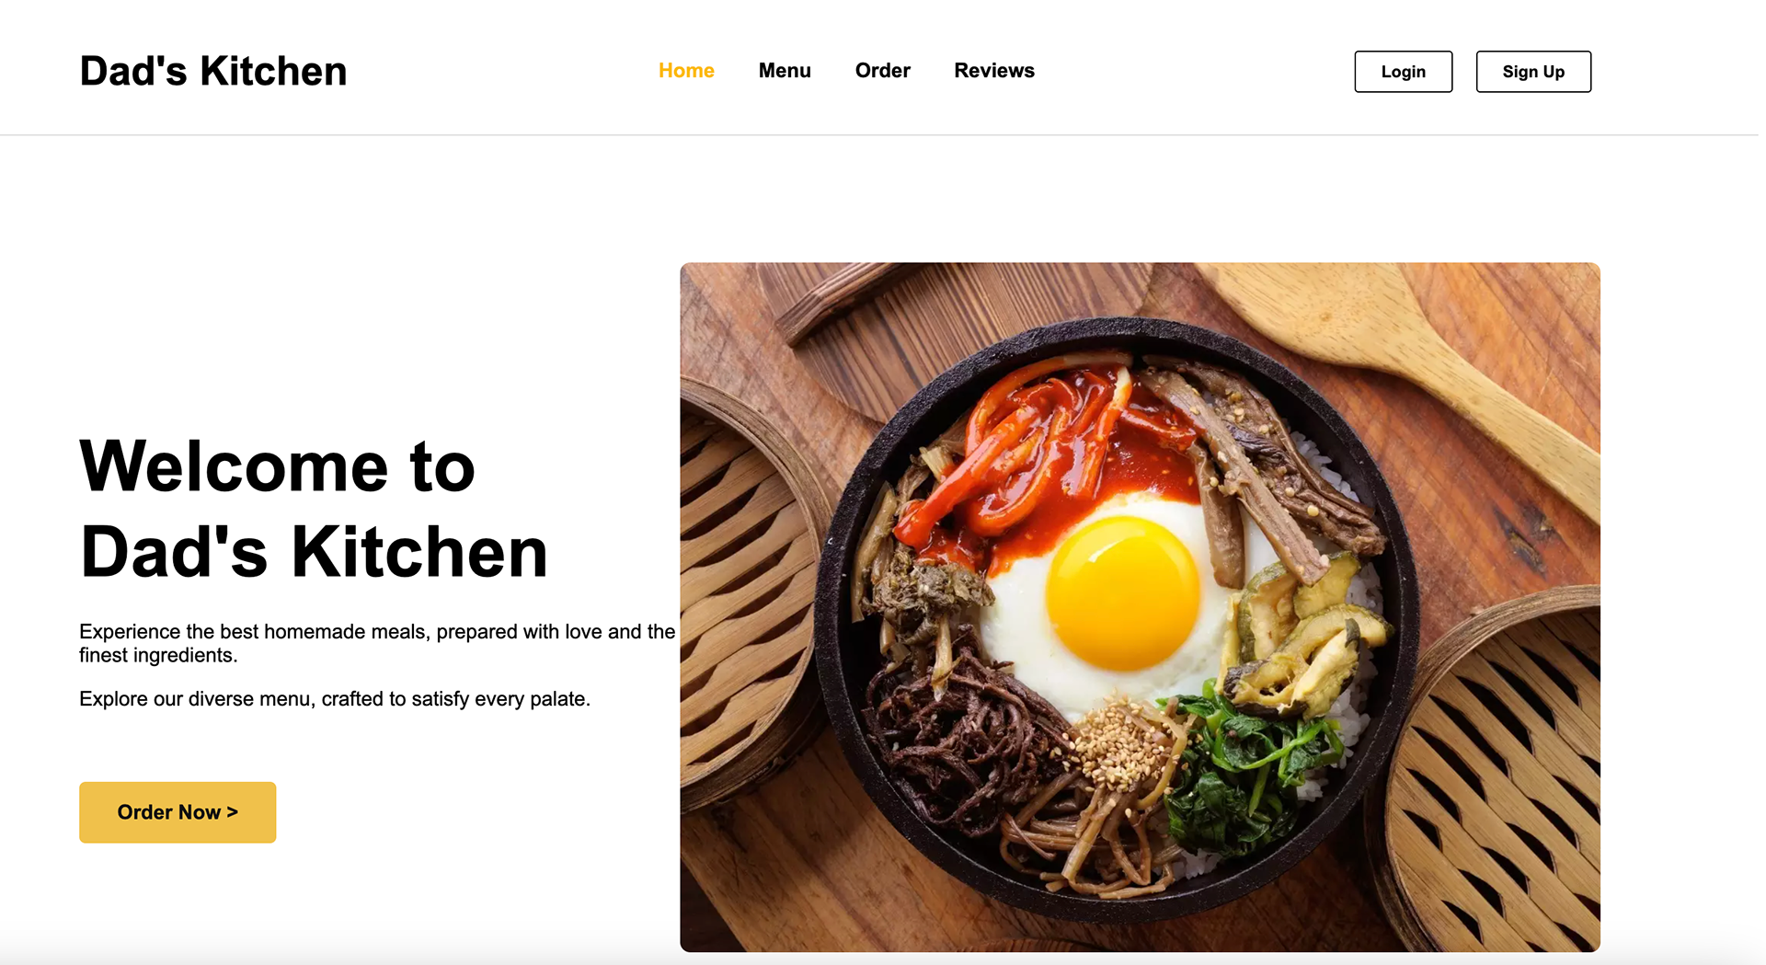
Task: Click the Dad's Kitchen logo text
Action: tap(213, 71)
